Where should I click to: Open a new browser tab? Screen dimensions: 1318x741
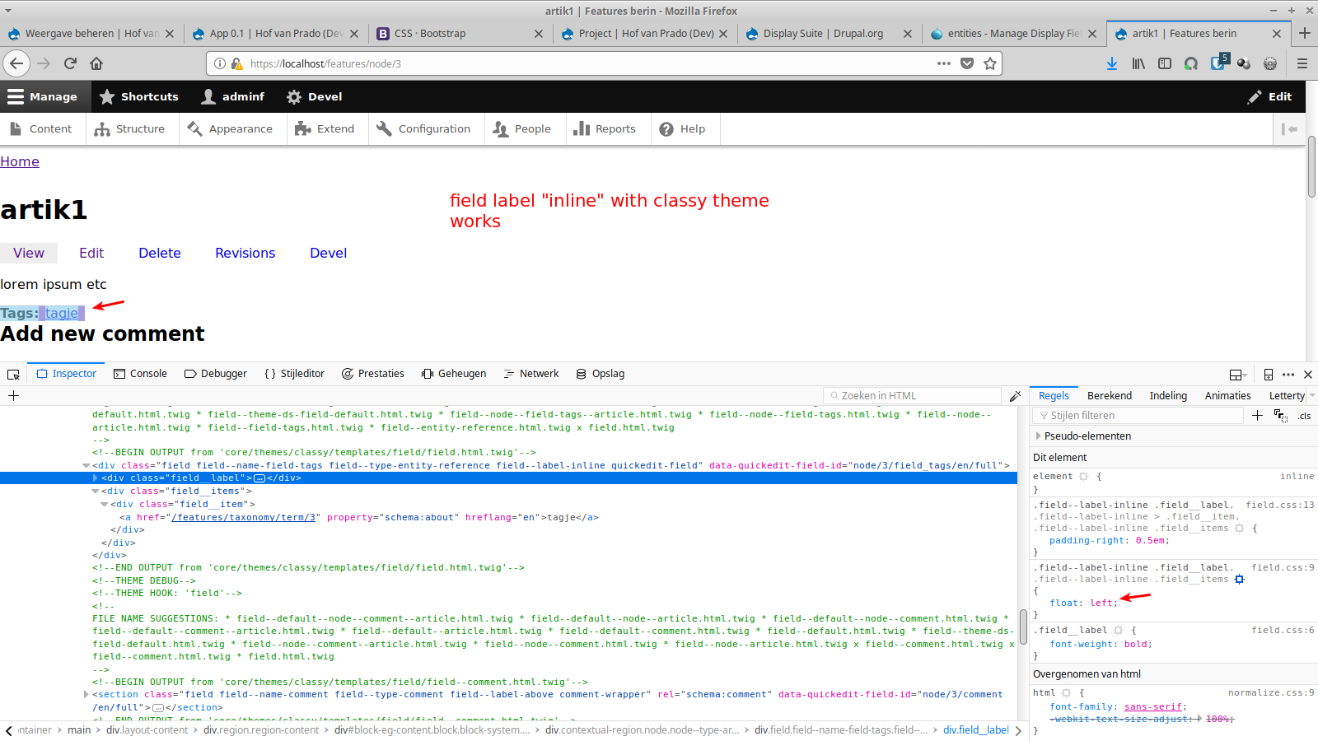(x=1305, y=33)
